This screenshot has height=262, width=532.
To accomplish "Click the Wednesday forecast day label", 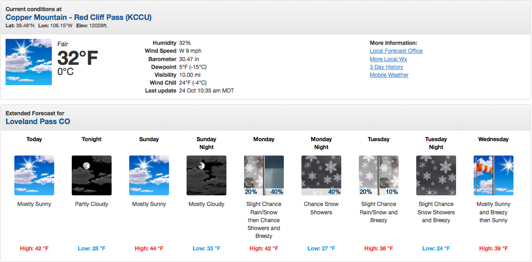I will [493, 139].
